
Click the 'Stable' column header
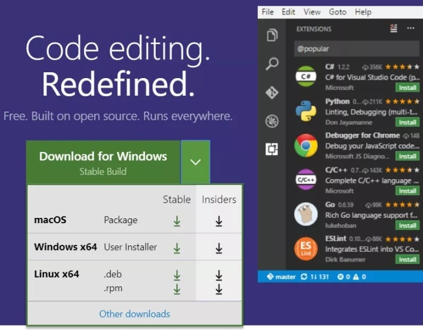(177, 200)
